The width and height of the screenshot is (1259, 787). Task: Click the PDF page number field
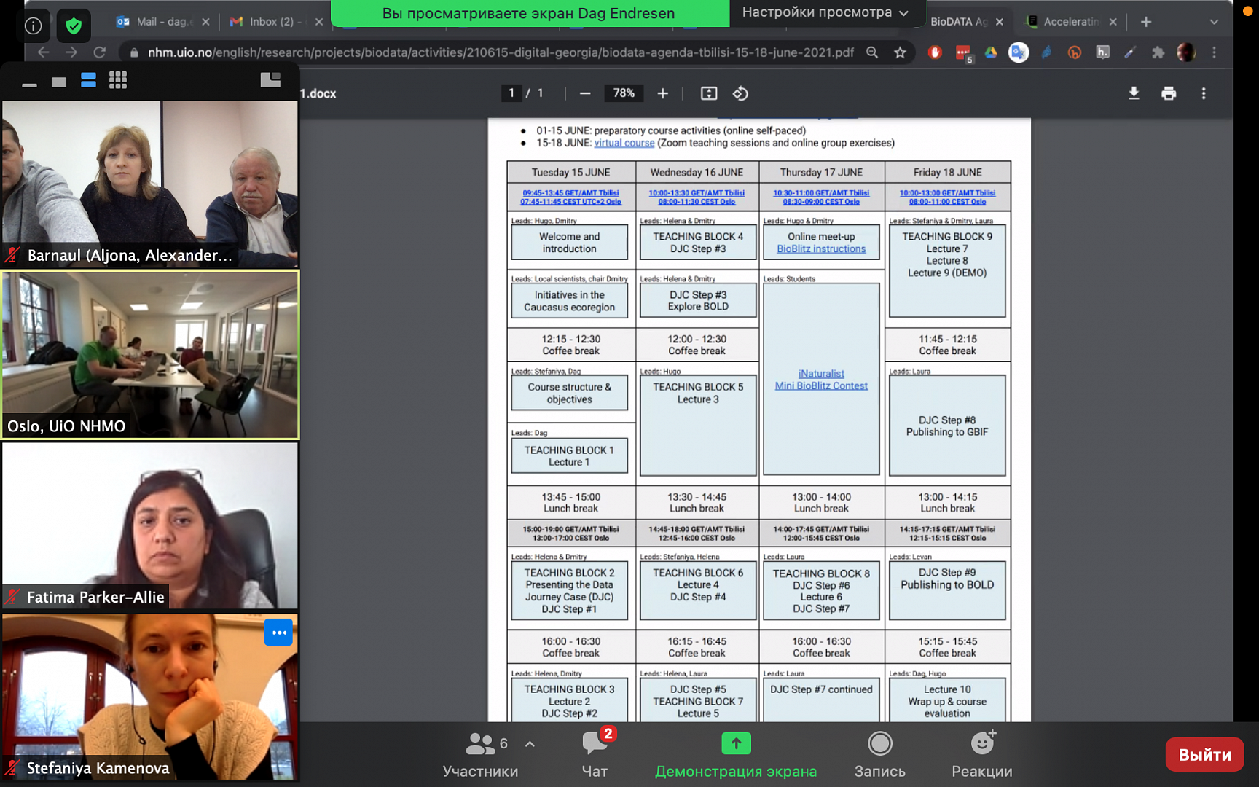click(511, 93)
